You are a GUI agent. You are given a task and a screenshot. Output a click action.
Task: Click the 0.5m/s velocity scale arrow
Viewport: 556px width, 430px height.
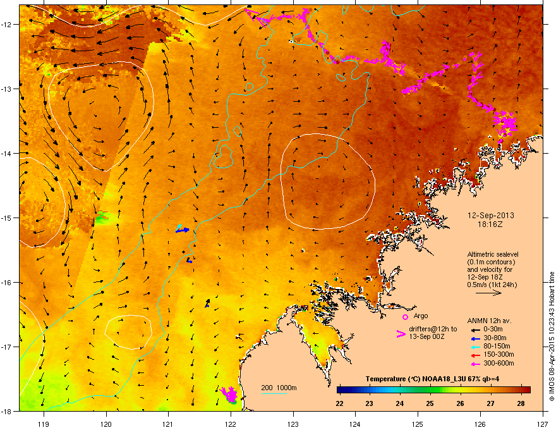coord(488,293)
